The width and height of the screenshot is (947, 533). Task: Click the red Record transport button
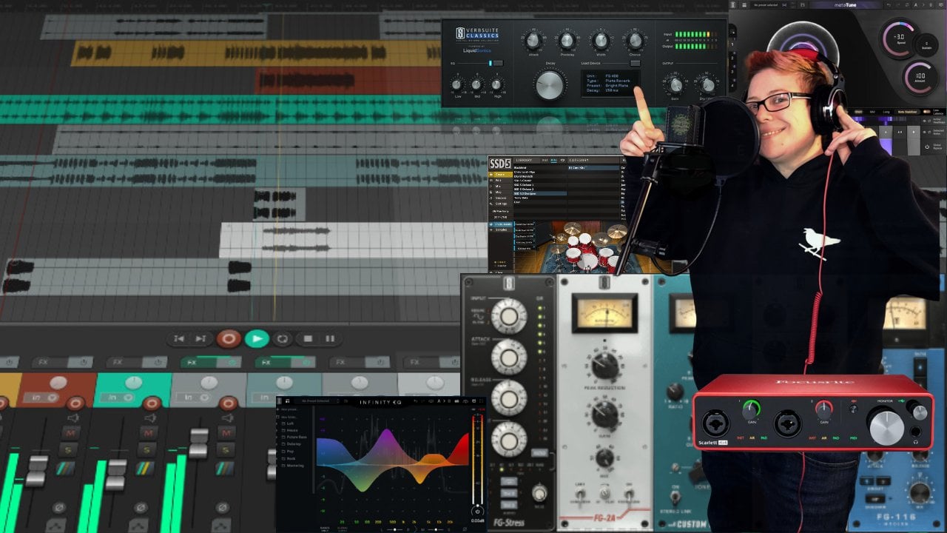tap(229, 339)
